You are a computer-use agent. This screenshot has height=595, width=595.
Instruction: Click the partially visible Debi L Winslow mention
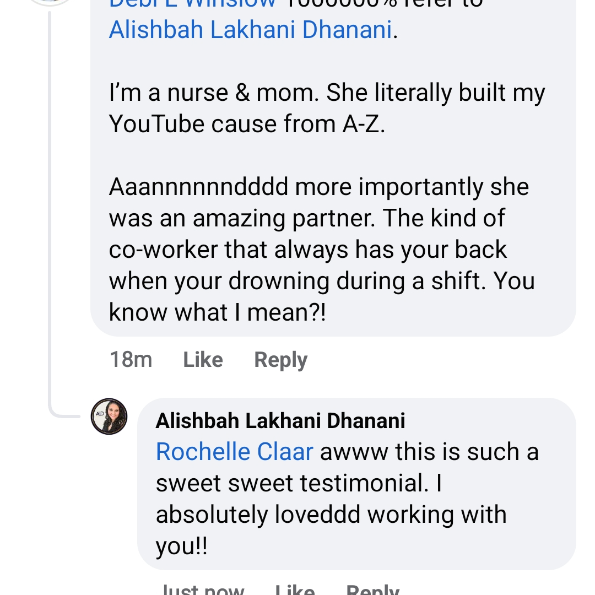click(x=193, y=4)
